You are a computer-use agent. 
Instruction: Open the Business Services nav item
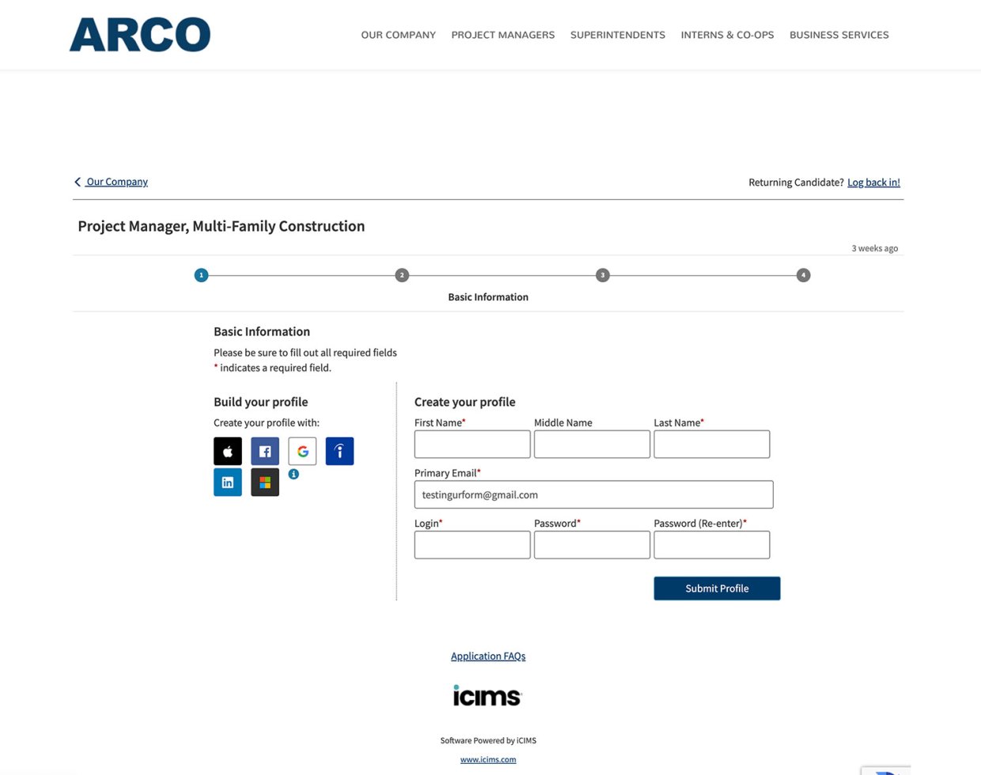(839, 35)
